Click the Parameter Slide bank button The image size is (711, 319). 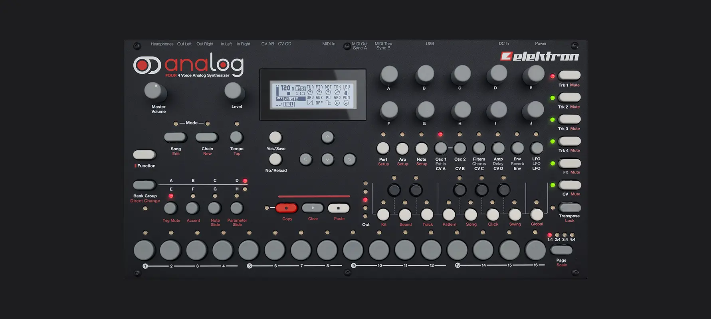tap(237, 208)
